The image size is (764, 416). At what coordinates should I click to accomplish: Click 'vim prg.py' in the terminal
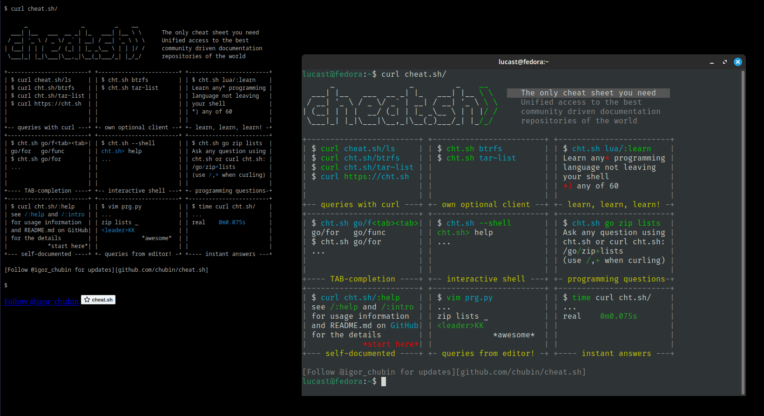469,298
